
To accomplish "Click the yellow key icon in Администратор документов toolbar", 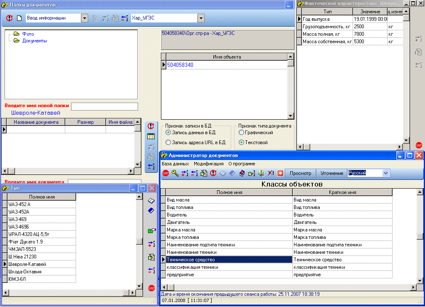I will point(175,173).
